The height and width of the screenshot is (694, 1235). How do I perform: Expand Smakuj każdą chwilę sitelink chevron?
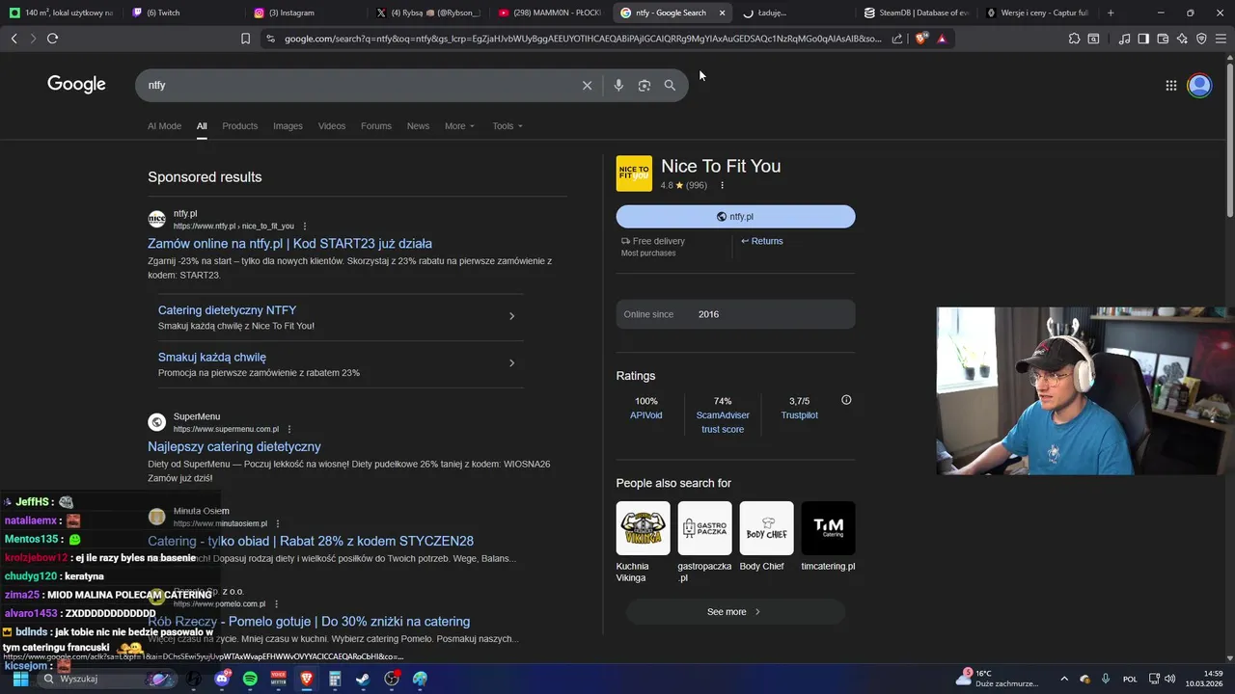click(511, 363)
